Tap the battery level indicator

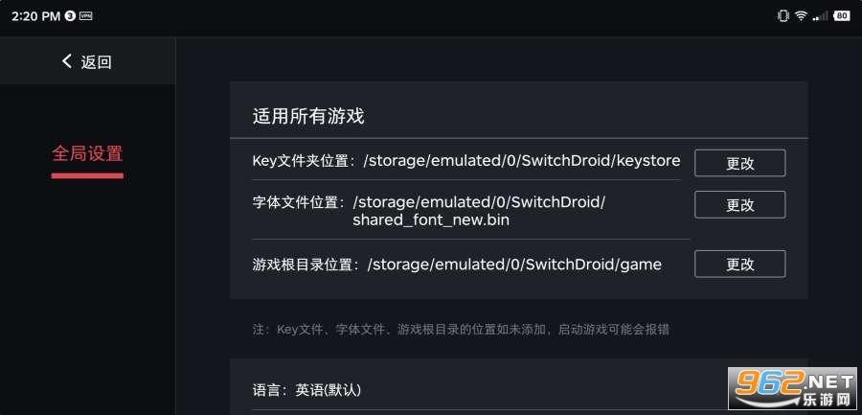point(842,15)
